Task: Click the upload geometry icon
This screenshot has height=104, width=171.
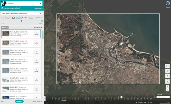Action: (167, 76)
